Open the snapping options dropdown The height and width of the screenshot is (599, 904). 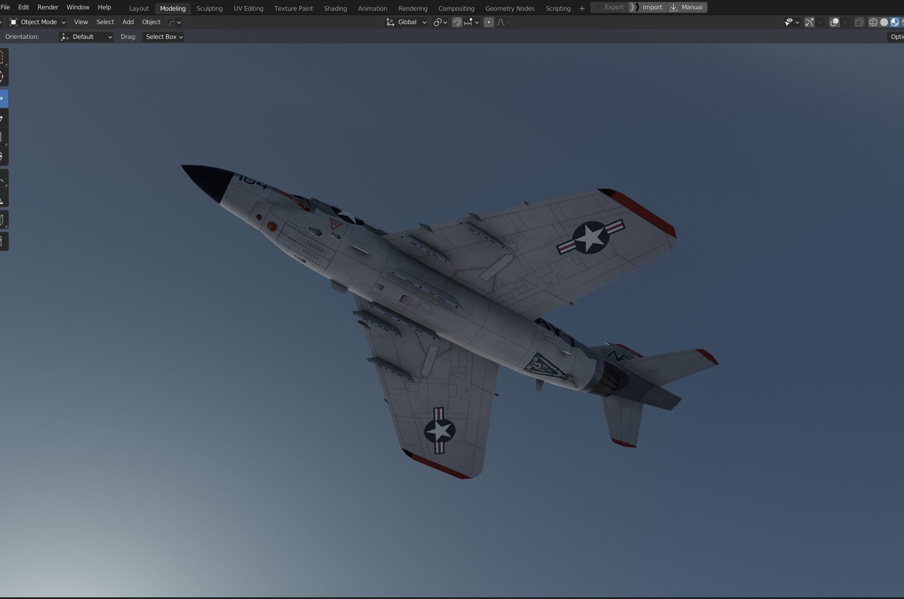click(472, 22)
